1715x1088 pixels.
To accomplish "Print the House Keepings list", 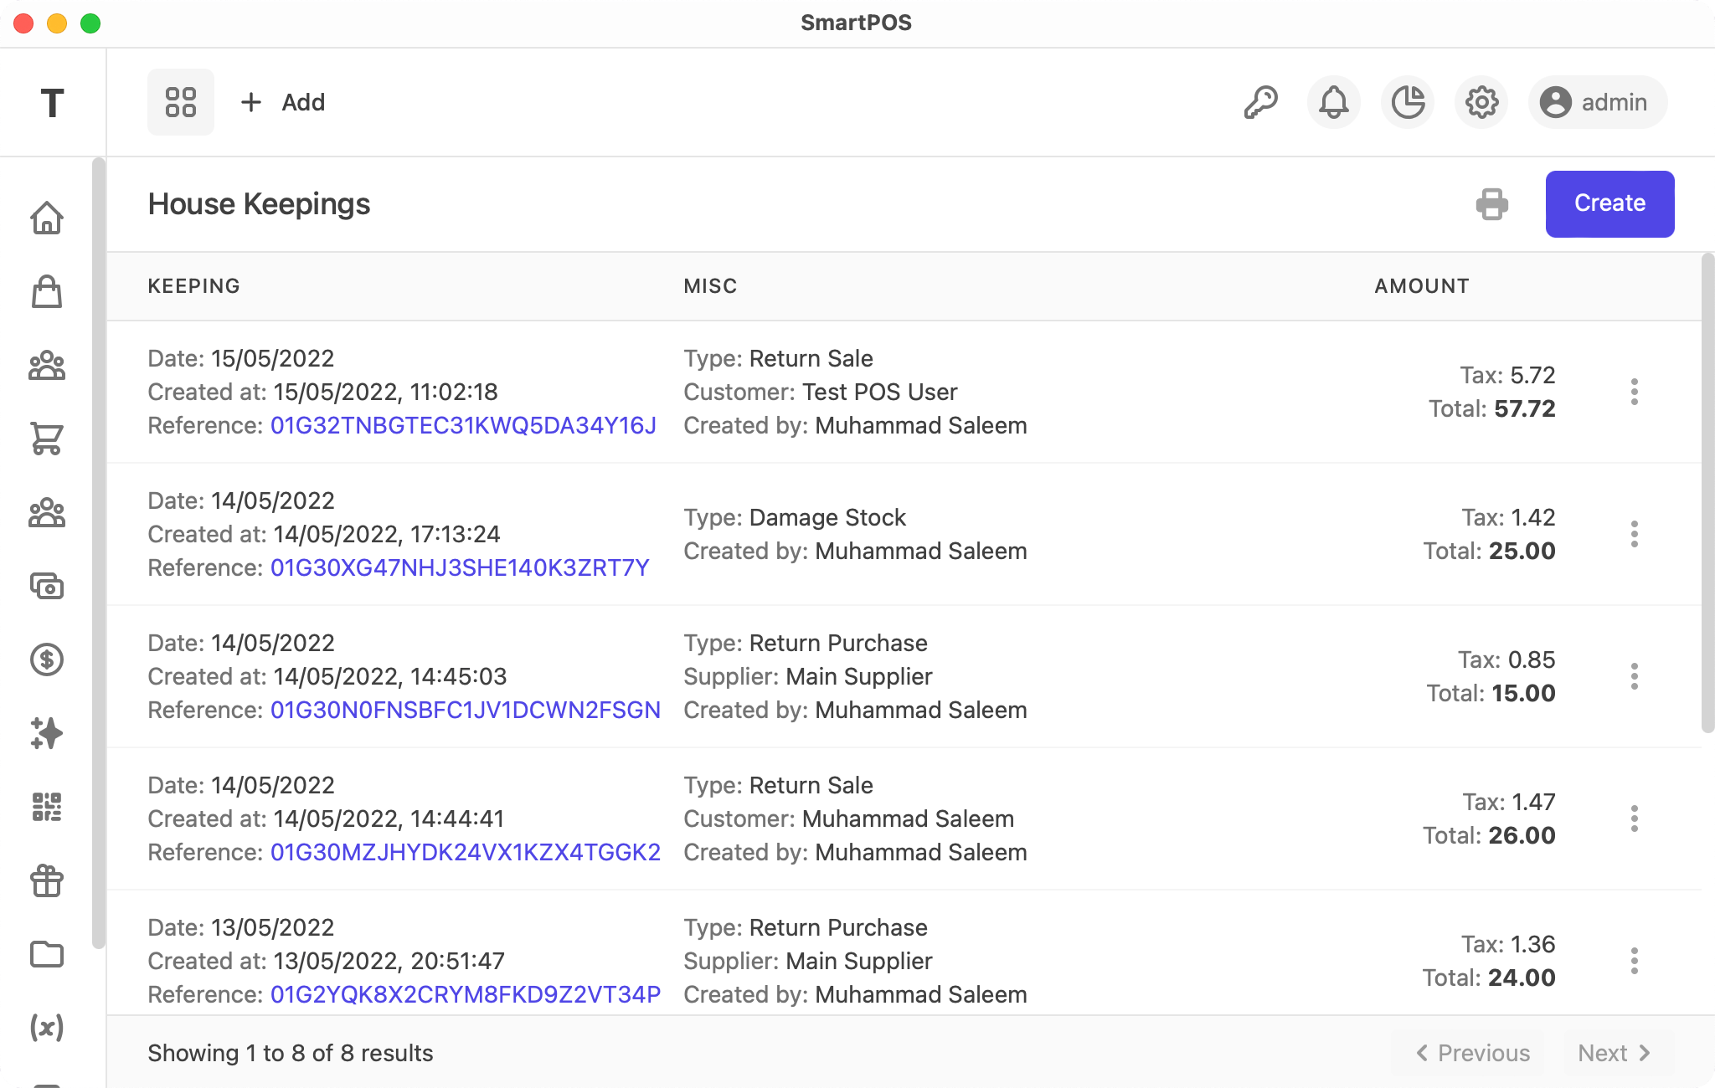I will (x=1491, y=204).
